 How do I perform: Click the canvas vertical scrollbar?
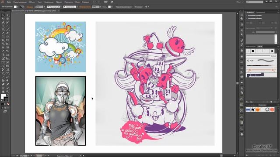click(238, 83)
